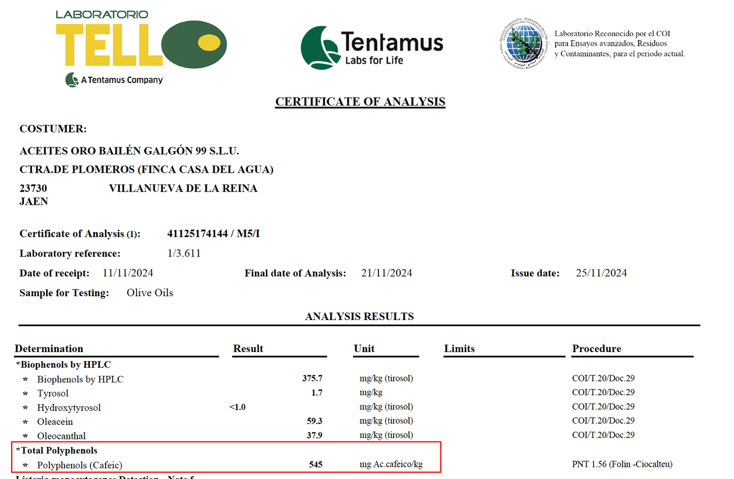Click the red-highlighted Total Polyphenols result box

[227, 457]
